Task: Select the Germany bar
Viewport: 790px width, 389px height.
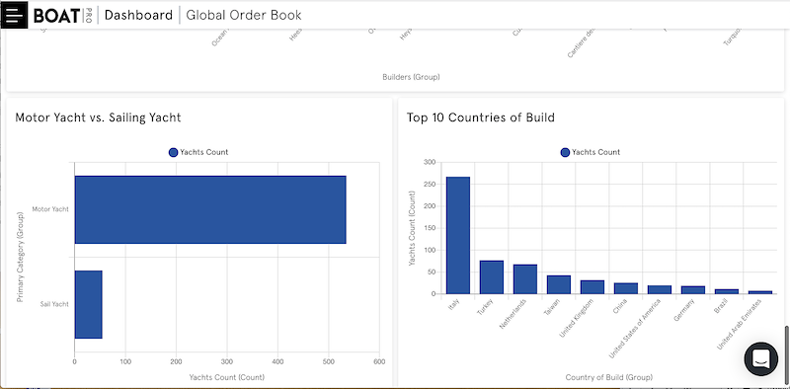Action: (693, 290)
